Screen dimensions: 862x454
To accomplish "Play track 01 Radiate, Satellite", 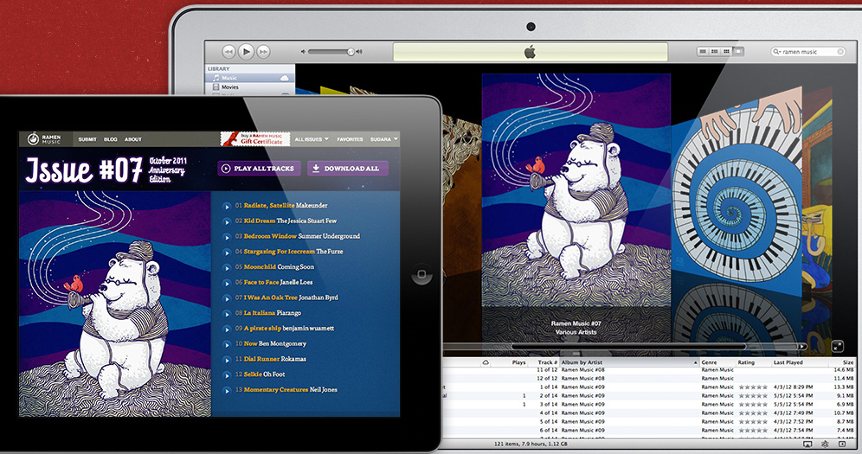I will [x=227, y=207].
